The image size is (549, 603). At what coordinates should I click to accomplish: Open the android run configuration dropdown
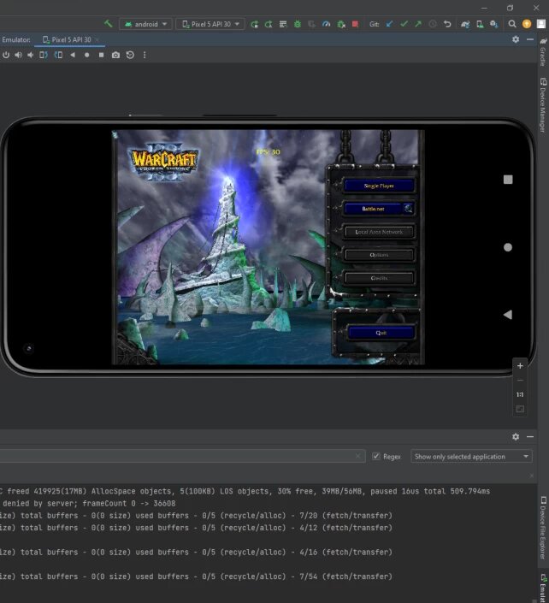(145, 24)
